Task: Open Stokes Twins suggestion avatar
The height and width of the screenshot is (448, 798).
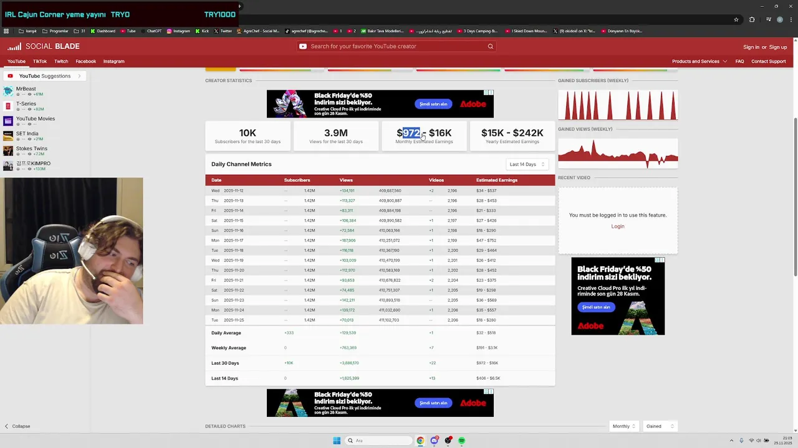Action: pyautogui.click(x=8, y=151)
